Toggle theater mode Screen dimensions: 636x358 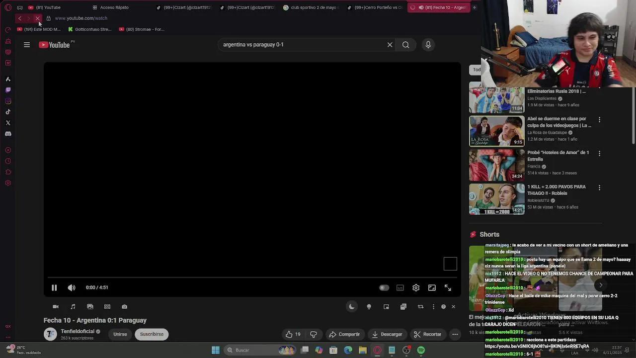click(x=432, y=288)
